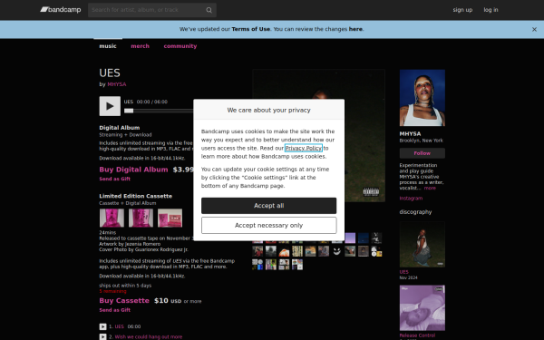
Task: Open MHYSA's Instagram link
Action: tap(411, 199)
